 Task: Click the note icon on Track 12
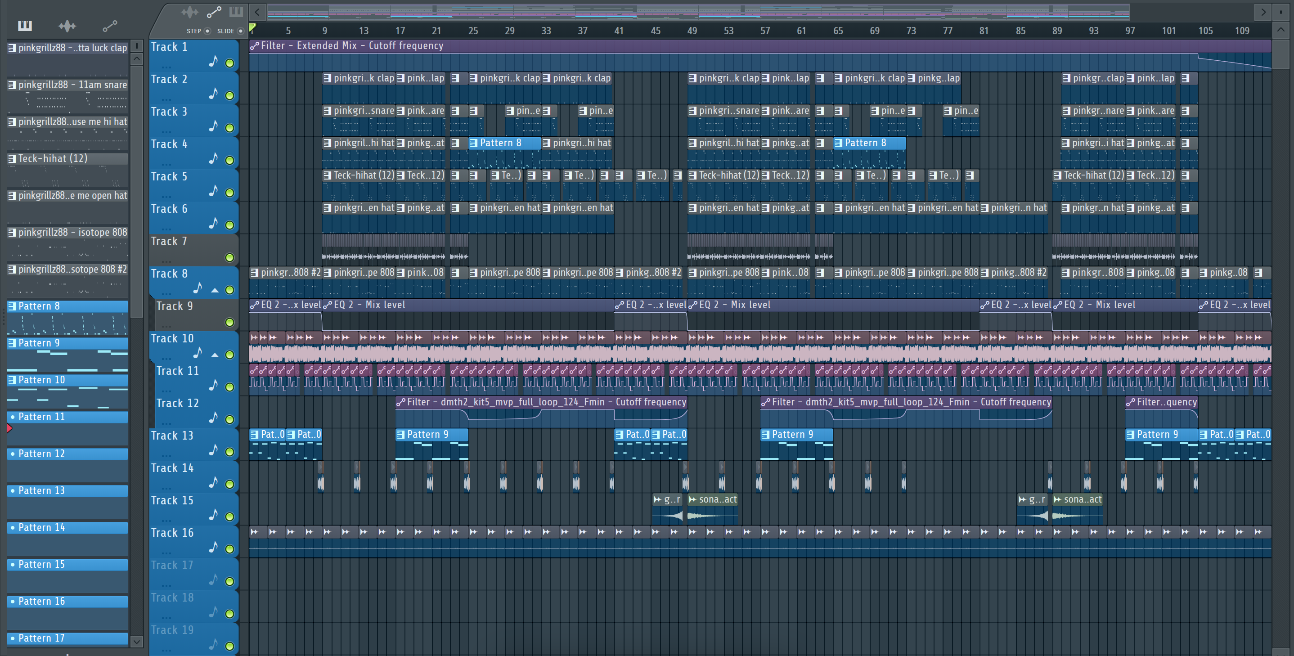coord(213,418)
